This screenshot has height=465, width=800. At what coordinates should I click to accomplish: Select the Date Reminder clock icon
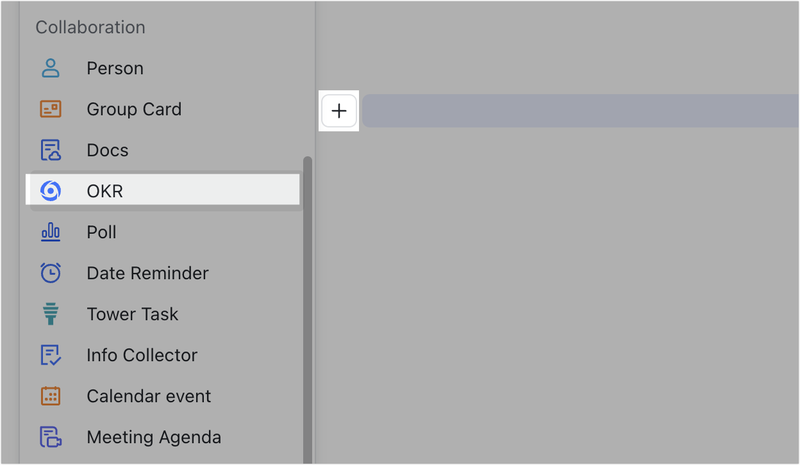(x=50, y=273)
